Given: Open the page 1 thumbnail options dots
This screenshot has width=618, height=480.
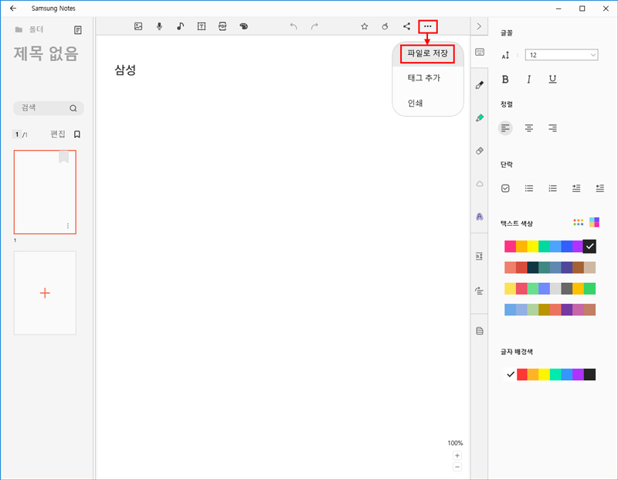Looking at the screenshot, I should click(x=68, y=226).
